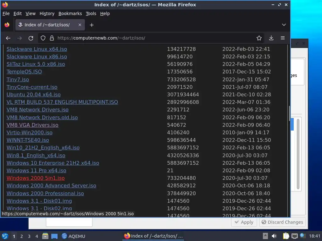Switch to virtual desktop 3
Screen dimensions: 322x241
29,237
